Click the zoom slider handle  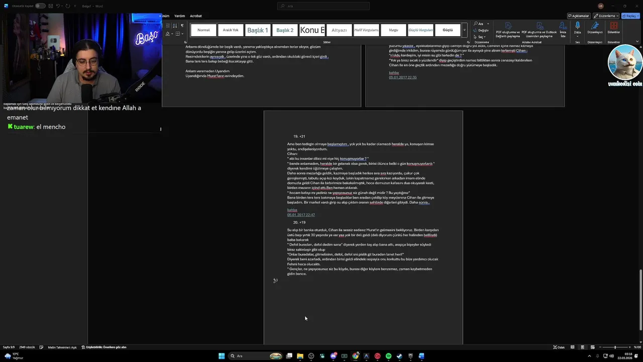pyautogui.click(x=615, y=347)
